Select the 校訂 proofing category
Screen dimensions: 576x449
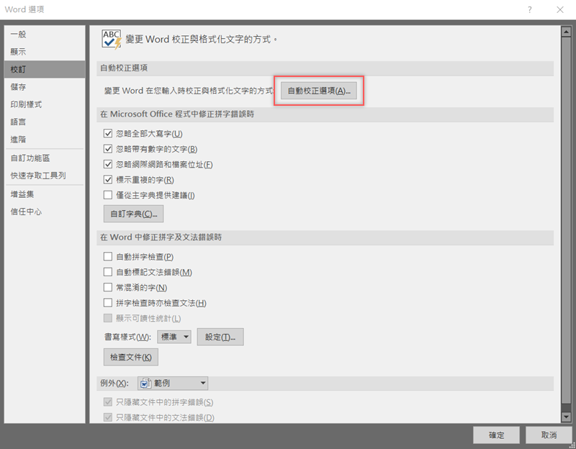click(45, 69)
